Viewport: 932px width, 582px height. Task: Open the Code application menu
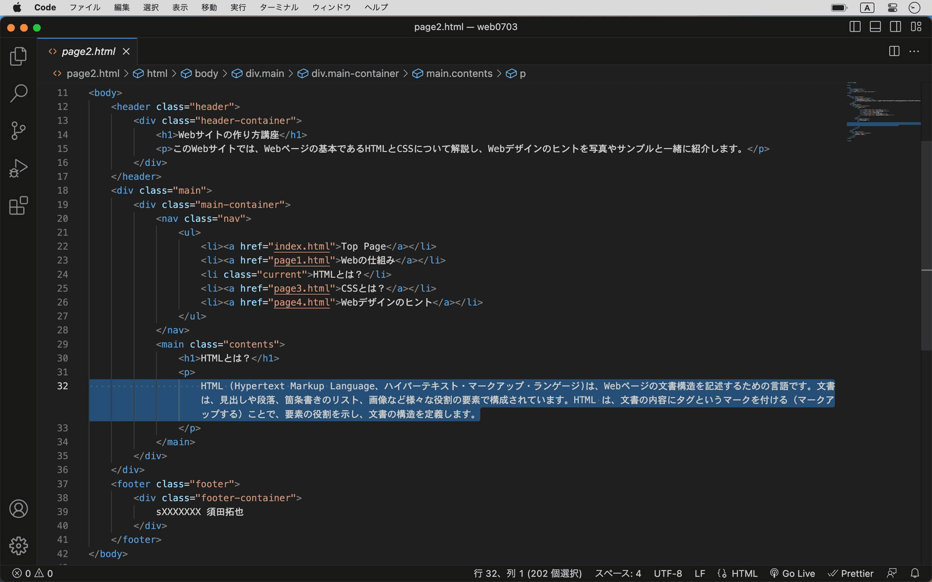click(45, 7)
